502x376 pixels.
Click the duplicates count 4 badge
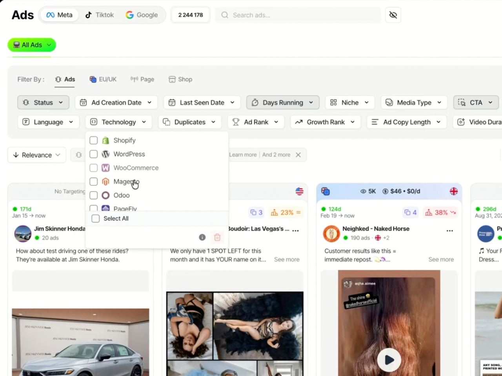pos(411,212)
